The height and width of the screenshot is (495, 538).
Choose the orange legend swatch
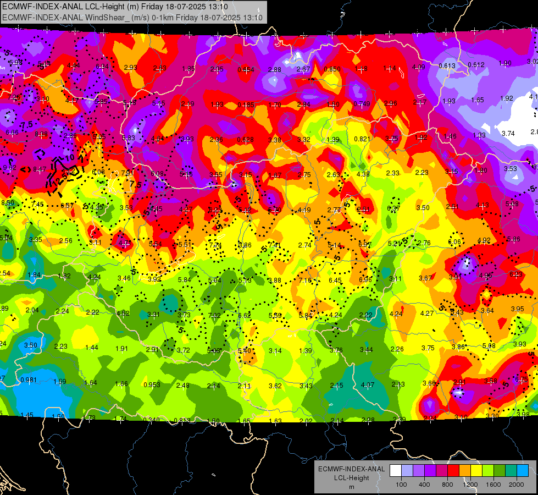[465, 471]
